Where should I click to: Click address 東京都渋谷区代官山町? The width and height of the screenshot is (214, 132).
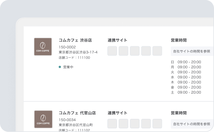click(x=76, y=125)
